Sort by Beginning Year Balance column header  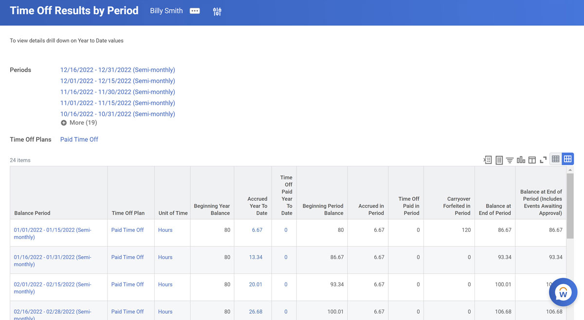tap(212, 193)
